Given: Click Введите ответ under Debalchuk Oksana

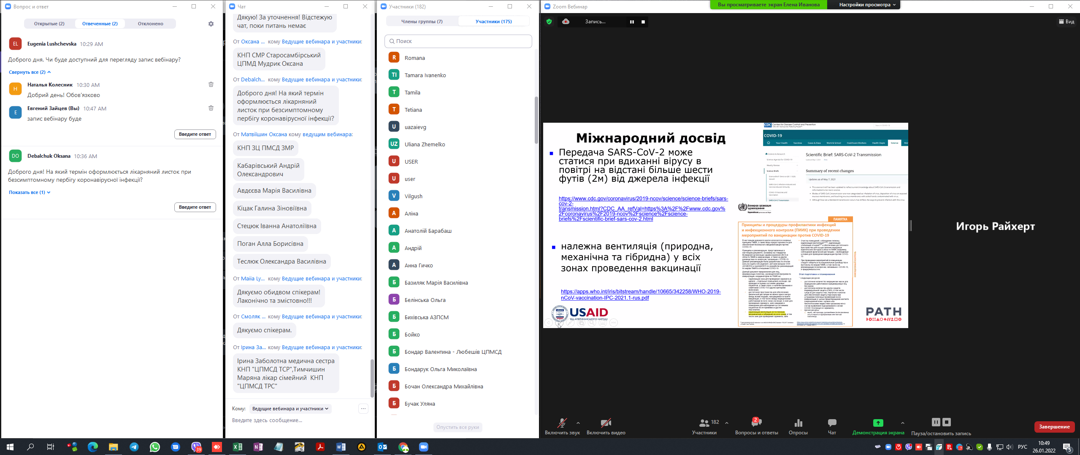Looking at the screenshot, I should (x=195, y=207).
